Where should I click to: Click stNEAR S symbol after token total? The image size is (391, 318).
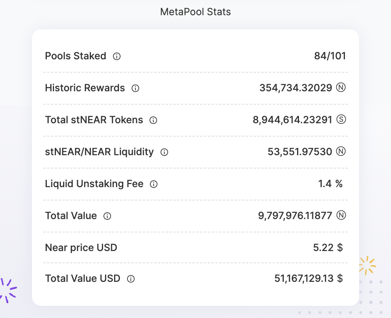click(x=341, y=119)
